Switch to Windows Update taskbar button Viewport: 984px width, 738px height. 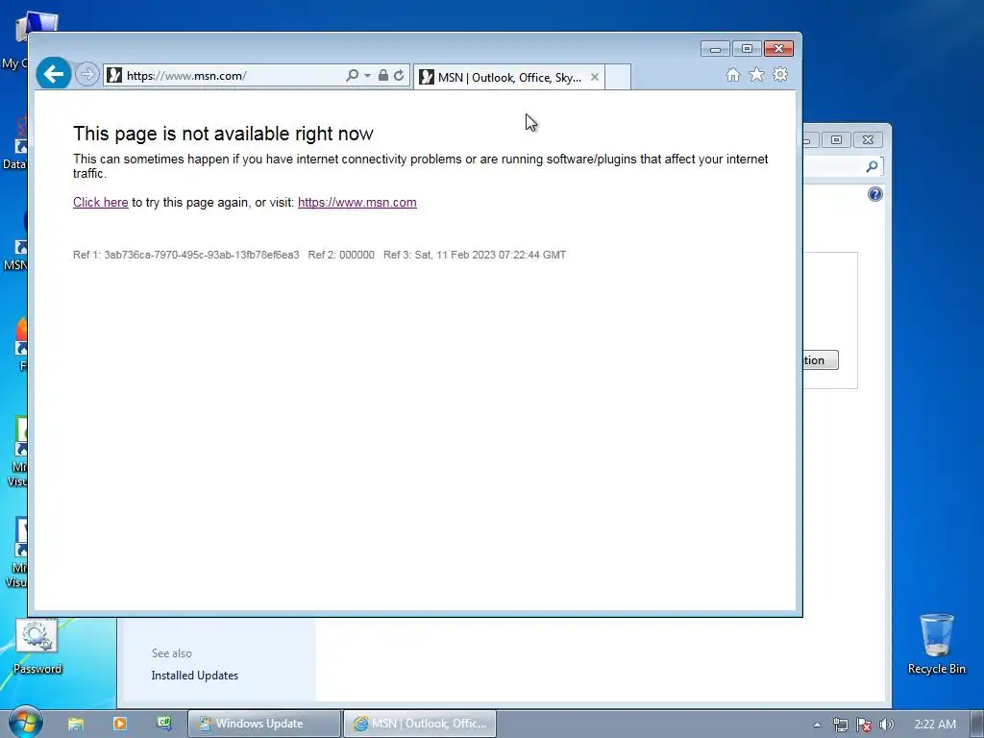point(264,724)
